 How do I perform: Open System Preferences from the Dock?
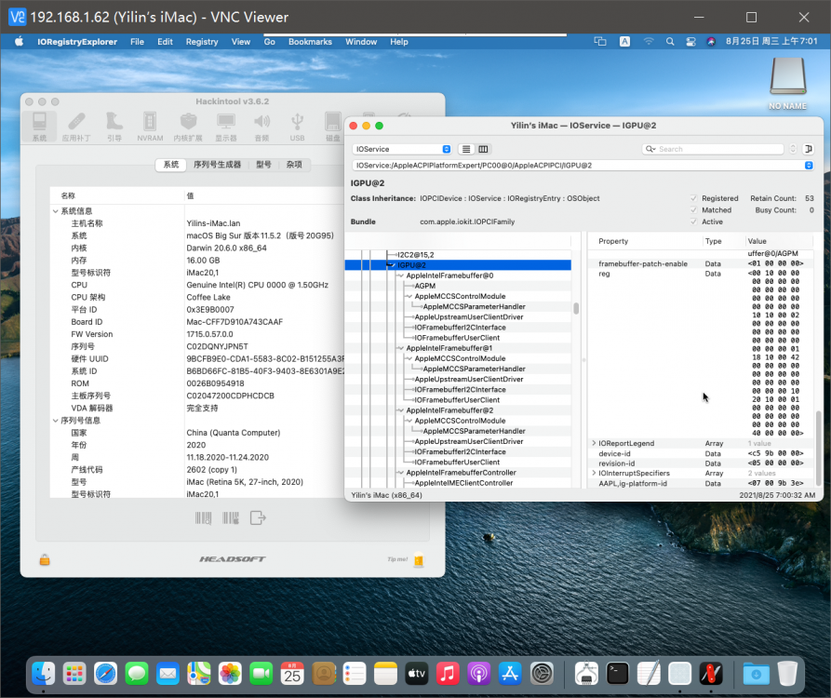pyautogui.click(x=543, y=674)
